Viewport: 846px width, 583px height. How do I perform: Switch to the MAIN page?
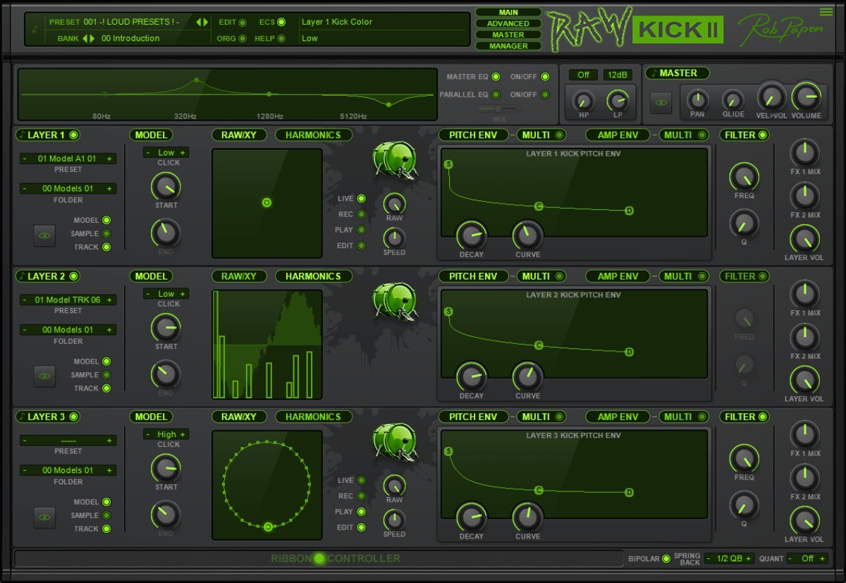pos(508,12)
